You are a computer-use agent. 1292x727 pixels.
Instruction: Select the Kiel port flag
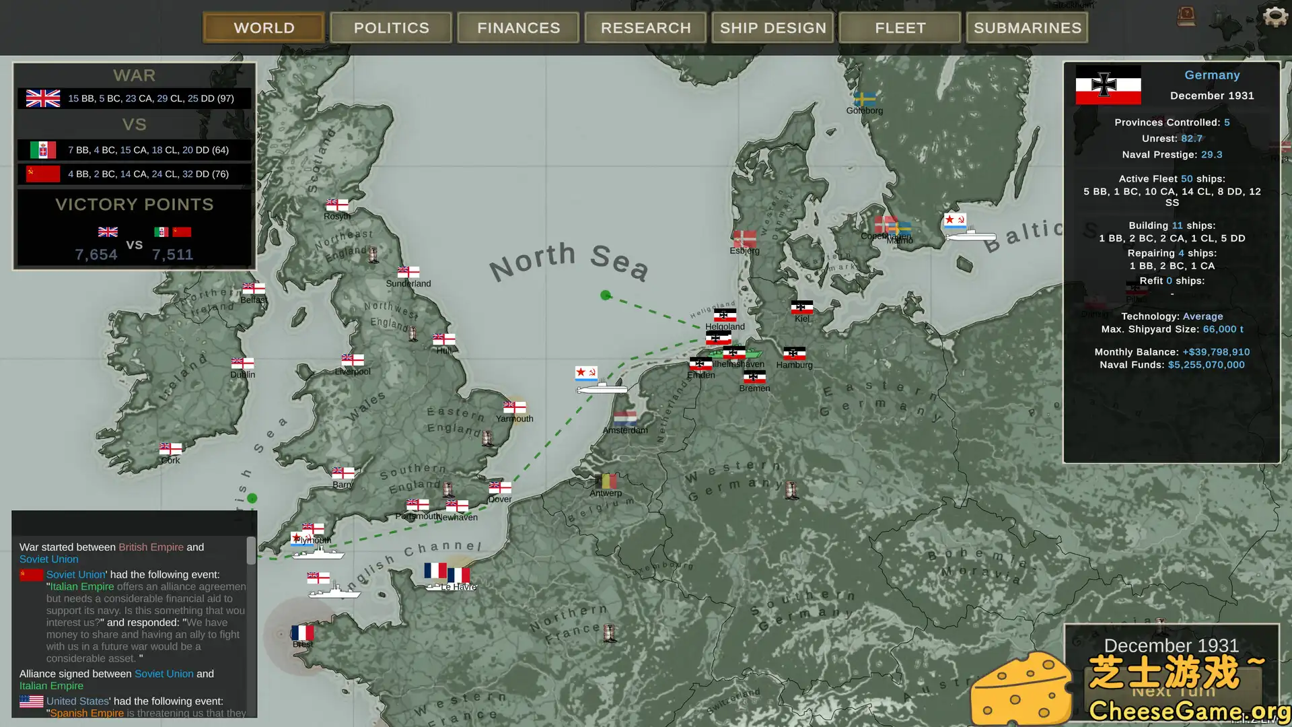(801, 308)
